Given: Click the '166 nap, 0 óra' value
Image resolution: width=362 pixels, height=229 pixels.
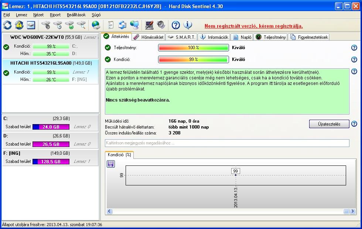Looking at the screenshot, I should (184, 121).
